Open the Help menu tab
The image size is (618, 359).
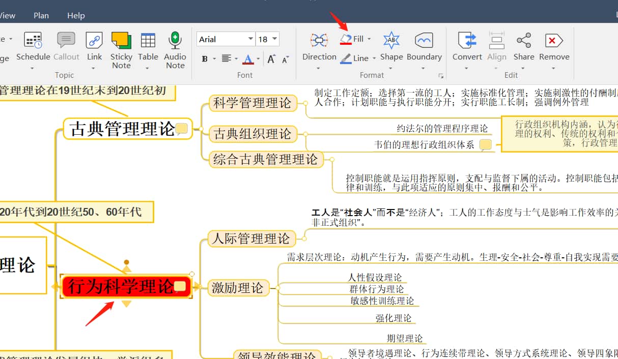[x=76, y=15]
